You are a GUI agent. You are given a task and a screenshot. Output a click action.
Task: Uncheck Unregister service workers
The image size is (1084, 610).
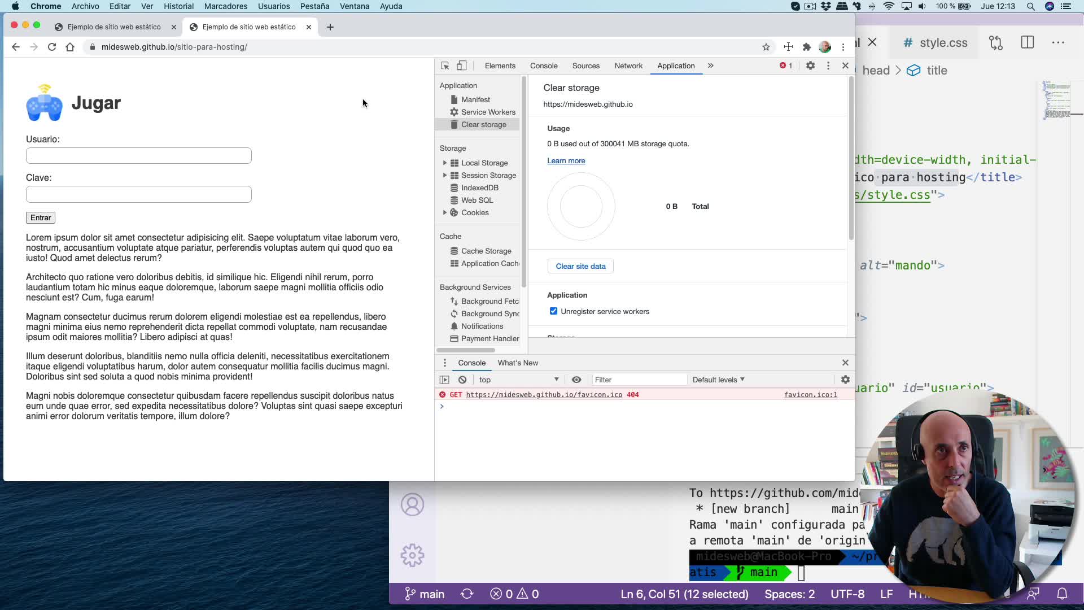[x=553, y=311]
